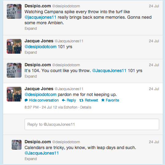165x165 pixels.
Task: Open Jacque Jones avatar on pardon me tweet
Action: coord(14,94)
